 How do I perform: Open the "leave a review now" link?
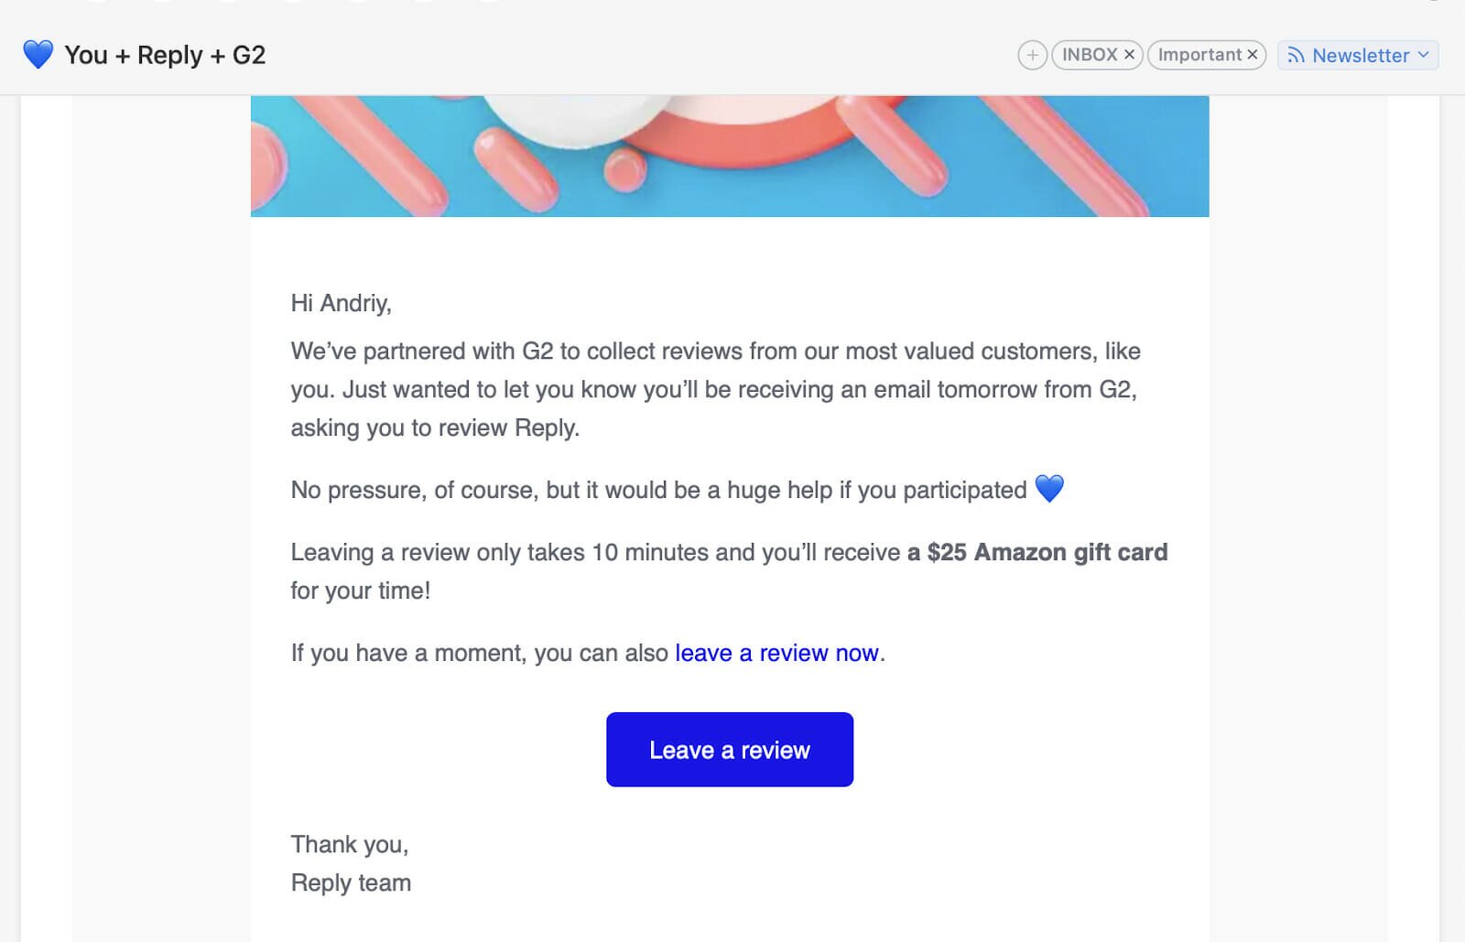776,653
